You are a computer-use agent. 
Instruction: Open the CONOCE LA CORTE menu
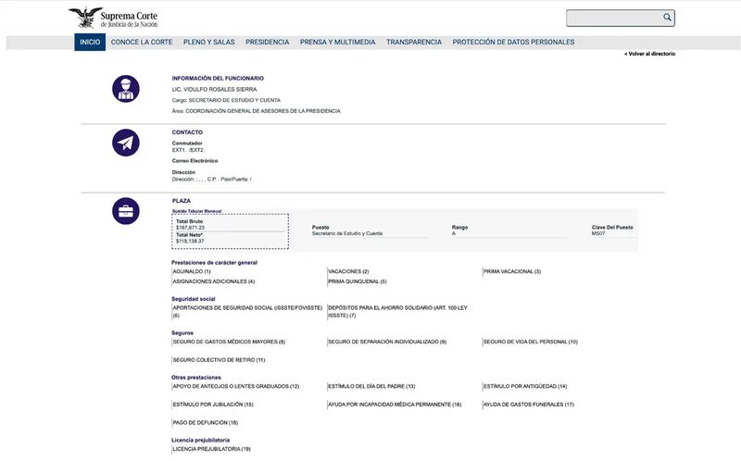142,43
